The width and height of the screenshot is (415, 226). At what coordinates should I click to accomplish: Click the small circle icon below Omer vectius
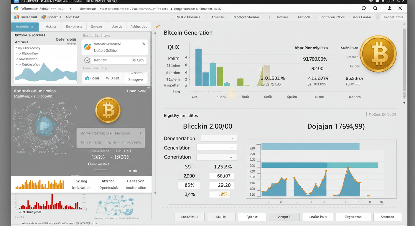point(130,171)
